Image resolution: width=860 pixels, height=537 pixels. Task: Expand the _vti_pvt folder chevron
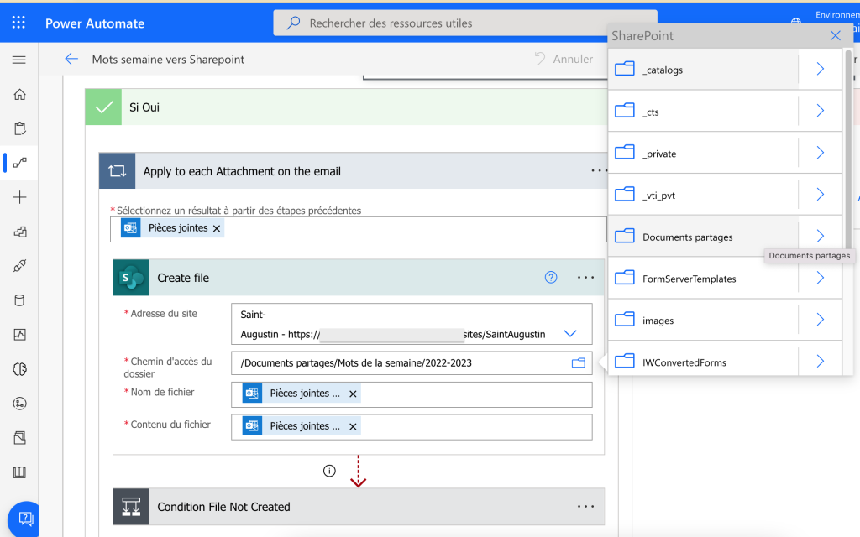pyautogui.click(x=820, y=195)
